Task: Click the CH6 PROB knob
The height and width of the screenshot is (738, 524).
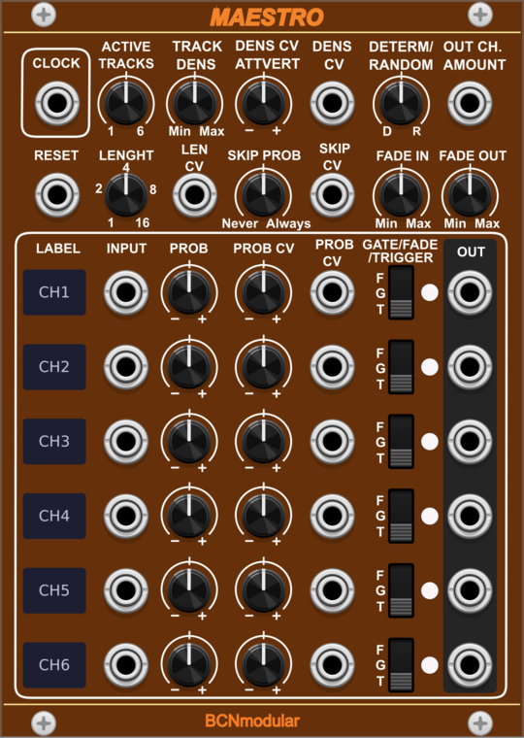Action: click(x=189, y=664)
